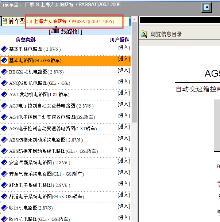Click the 浏览信息目录 label
This screenshot has height=222, width=220.
point(166,34)
